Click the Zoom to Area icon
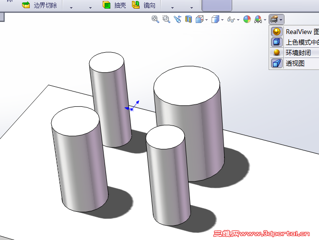The width and height of the screenshot is (319, 240). (166, 19)
